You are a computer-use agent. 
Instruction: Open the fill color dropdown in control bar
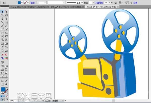tap(22, 2)
